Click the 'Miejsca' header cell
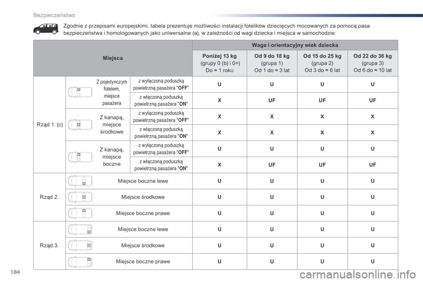This screenshot has height=282, width=423. point(113,58)
